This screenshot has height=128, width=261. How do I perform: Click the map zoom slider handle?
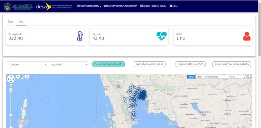[x=11, y=115]
